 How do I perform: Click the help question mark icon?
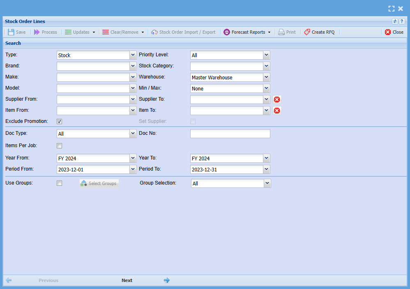pyautogui.click(x=402, y=21)
